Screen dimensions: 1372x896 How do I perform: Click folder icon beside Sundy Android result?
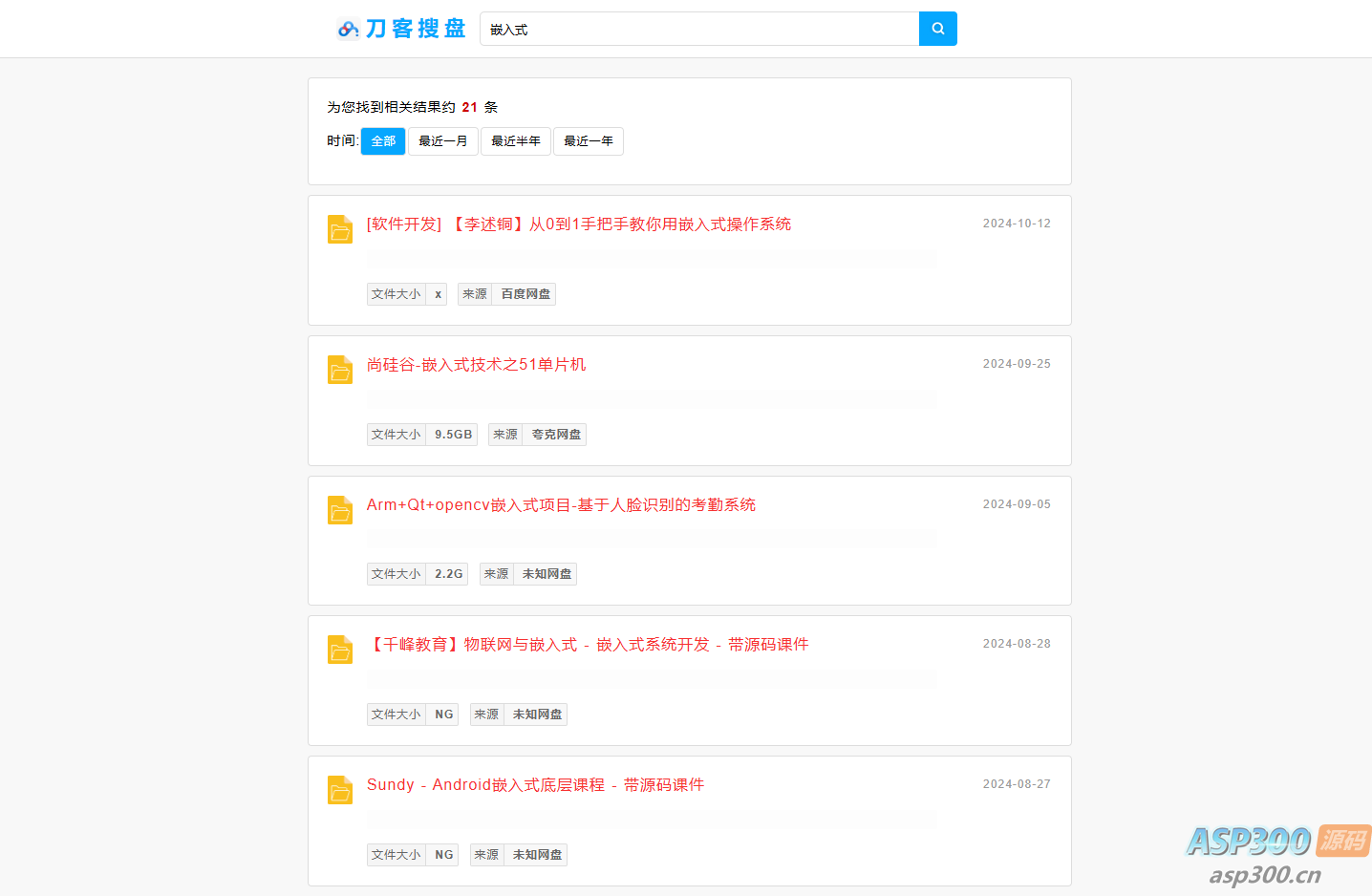pyautogui.click(x=340, y=790)
